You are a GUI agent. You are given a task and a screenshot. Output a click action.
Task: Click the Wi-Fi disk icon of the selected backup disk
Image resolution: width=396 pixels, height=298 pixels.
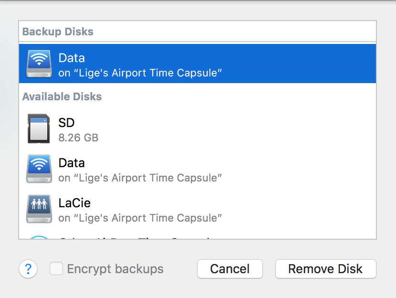[39, 64]
